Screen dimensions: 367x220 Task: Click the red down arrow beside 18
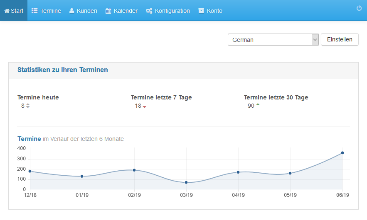click(x=144, y=107)
